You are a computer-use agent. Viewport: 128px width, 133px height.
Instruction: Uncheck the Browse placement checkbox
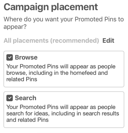point(10,57)
